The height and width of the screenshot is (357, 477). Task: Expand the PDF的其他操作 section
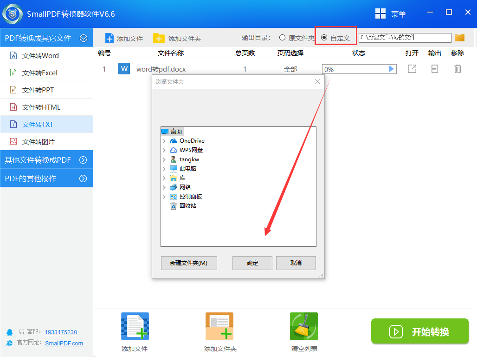46,178
